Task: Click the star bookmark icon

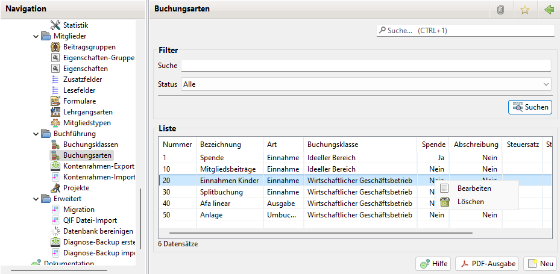Action: [x=524, y=10]
